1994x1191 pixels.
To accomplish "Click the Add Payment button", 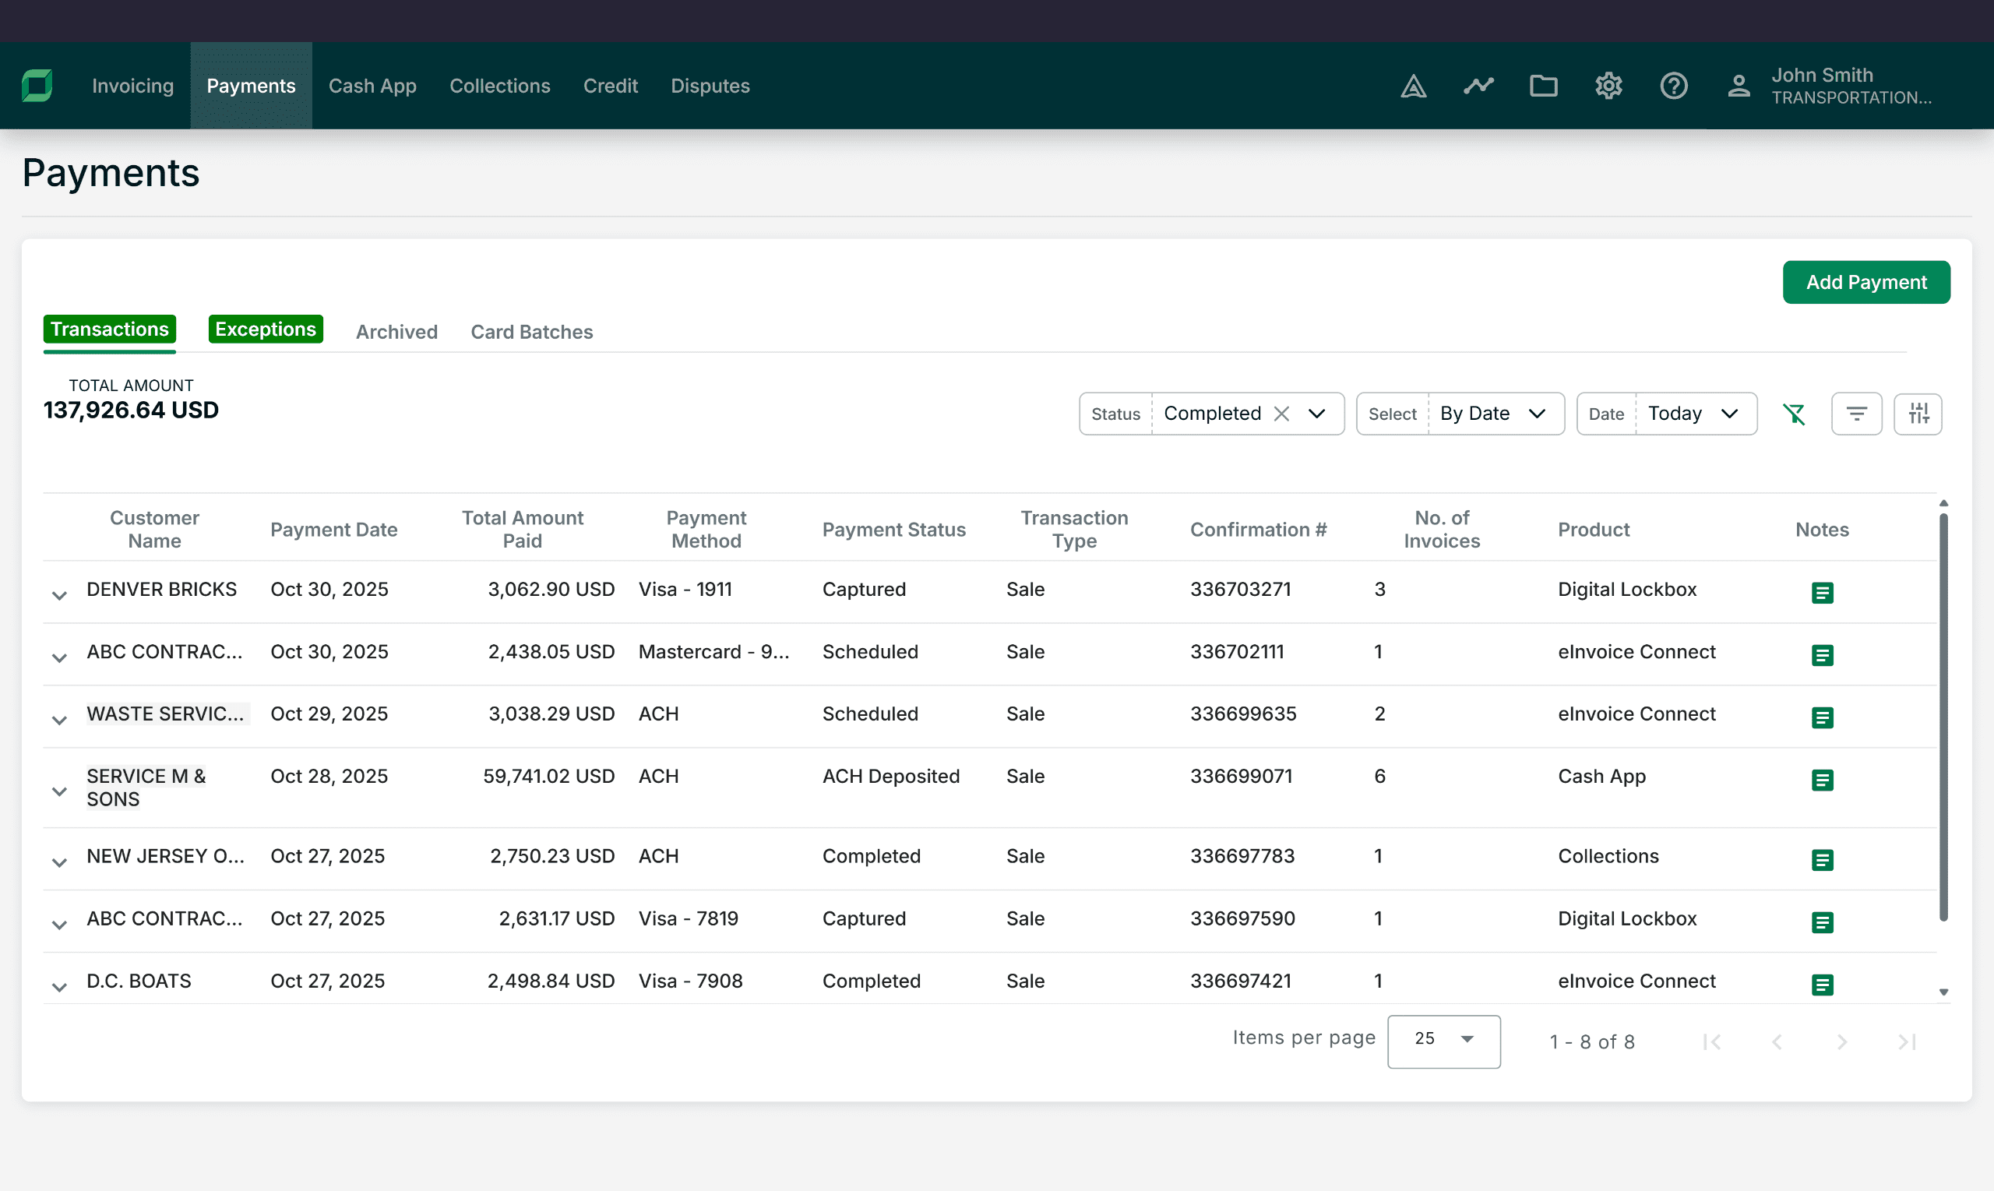I will click(1865, 283).
